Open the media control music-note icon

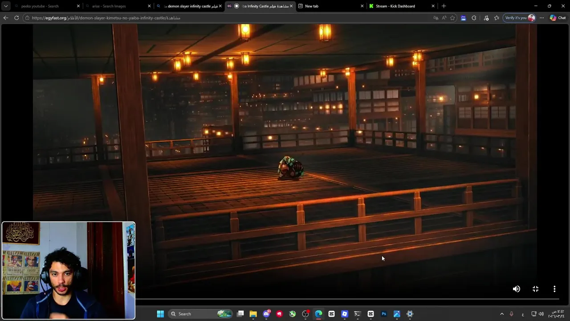pyautogui.click(x=486, y=18)
